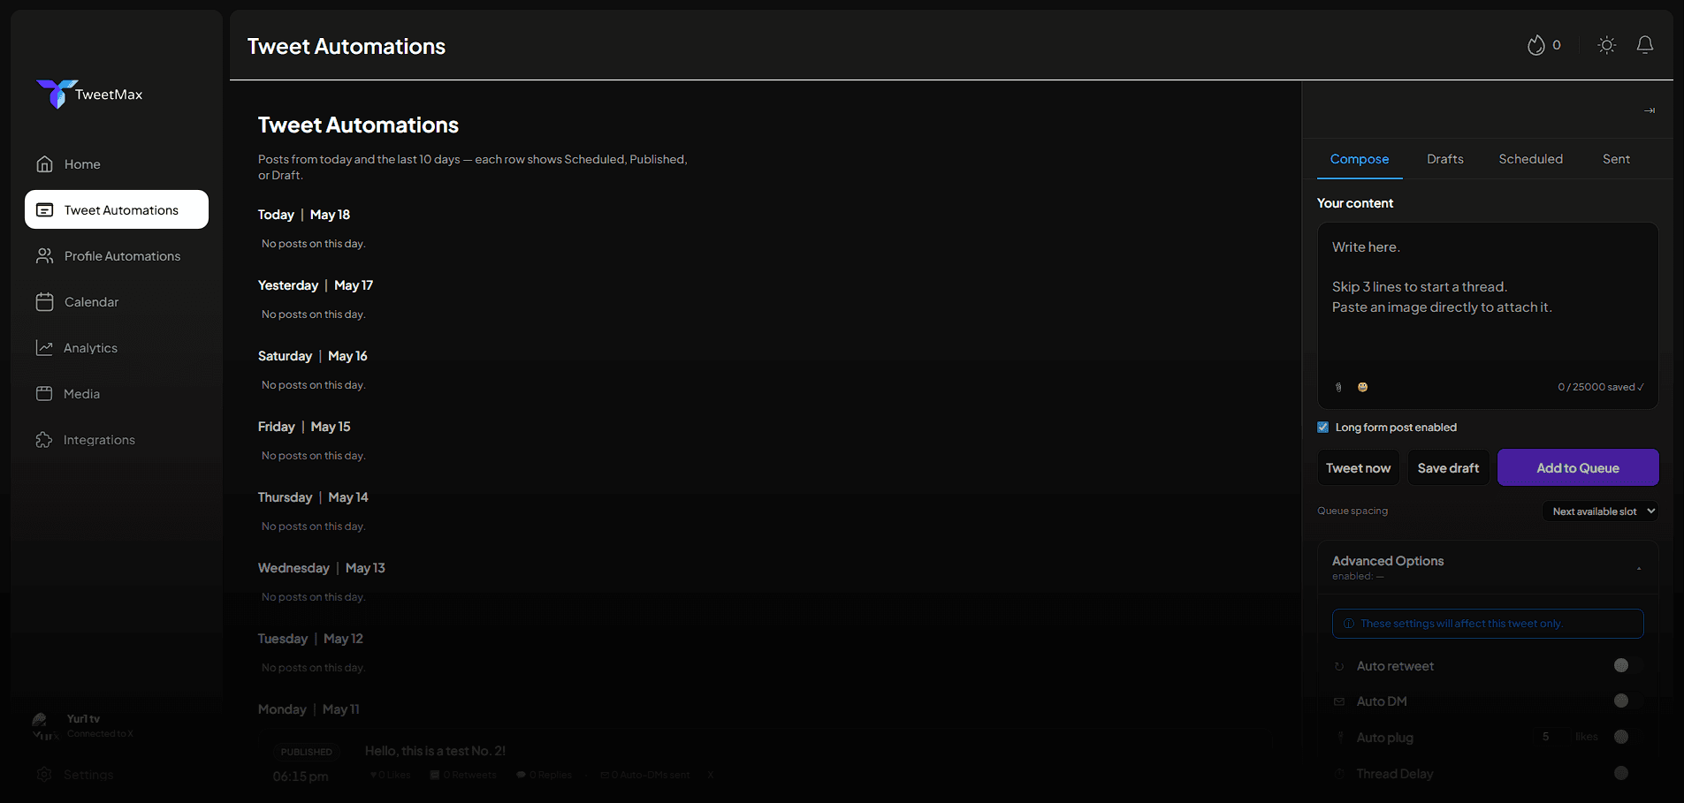Click the Media sidebar icon
This screenshot has width=1684, height=803.
coord(44,394)
